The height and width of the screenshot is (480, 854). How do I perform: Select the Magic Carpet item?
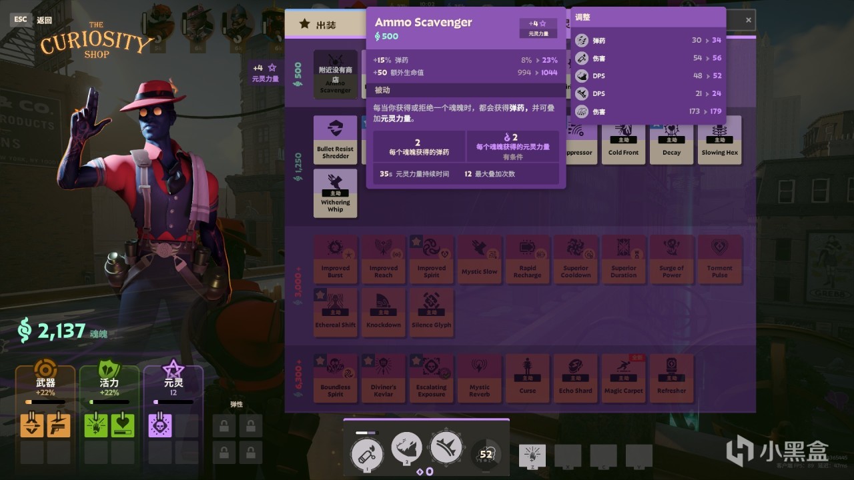click(x=624, y=378)
